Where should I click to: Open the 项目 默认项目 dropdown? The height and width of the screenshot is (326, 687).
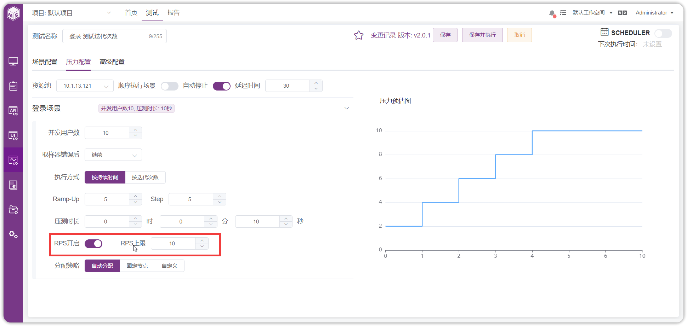click(72, 13)
